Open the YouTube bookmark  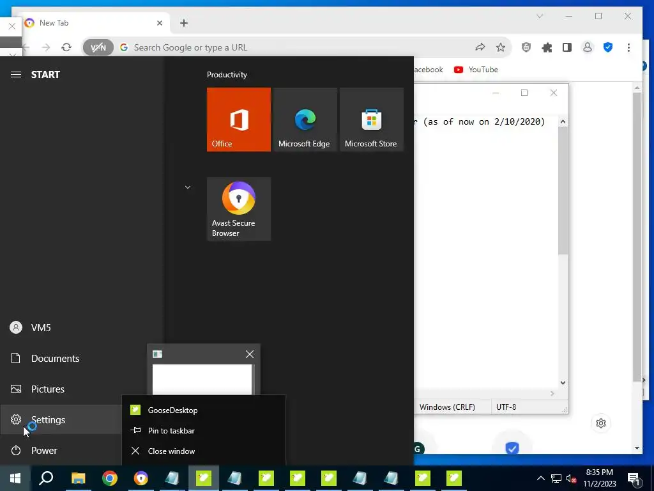[x=476, y=70]
